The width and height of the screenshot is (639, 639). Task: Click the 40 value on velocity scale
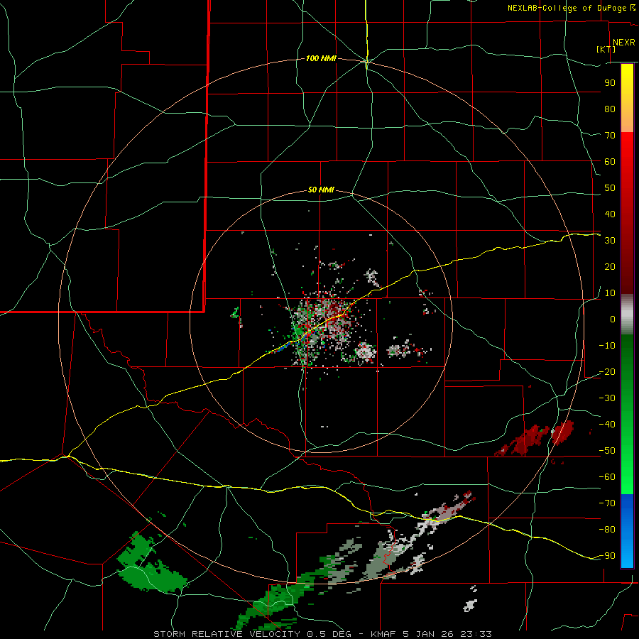pyautogui.click(x=610, y=214)
